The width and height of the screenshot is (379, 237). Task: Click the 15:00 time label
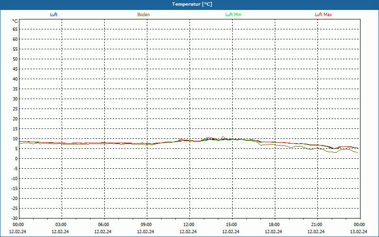click(x=232, y=225)
